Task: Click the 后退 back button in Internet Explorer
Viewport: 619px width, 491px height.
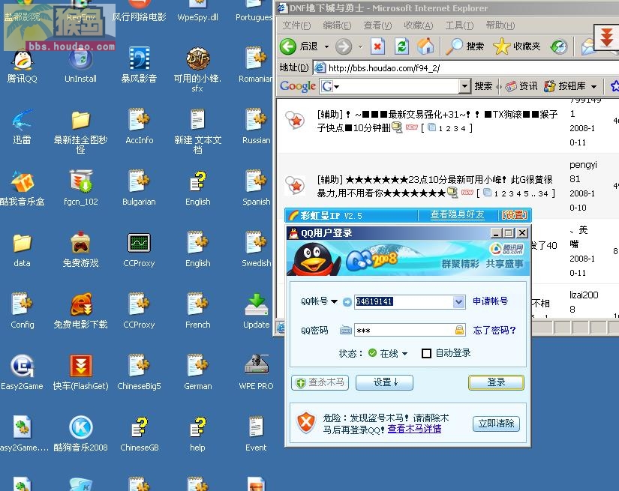Action: (300, 46)
